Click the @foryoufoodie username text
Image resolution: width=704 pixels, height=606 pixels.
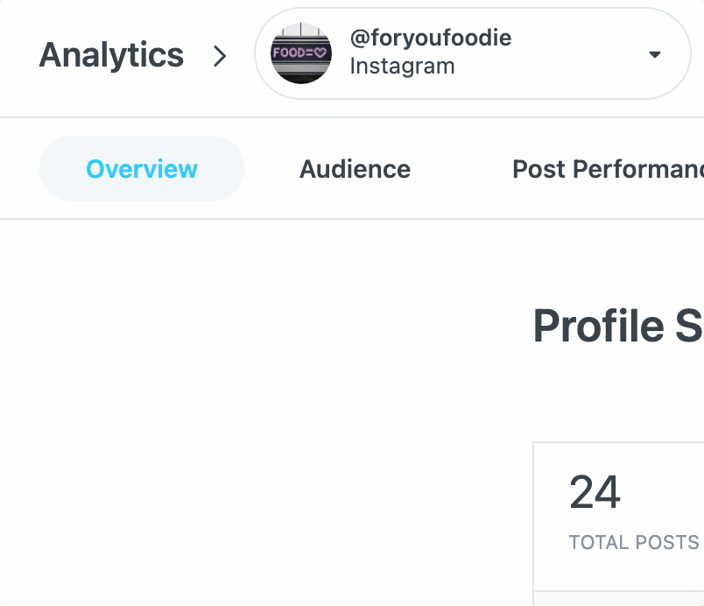point(430,38)
